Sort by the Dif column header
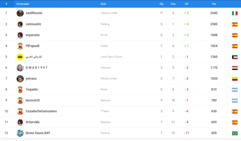 186,4
